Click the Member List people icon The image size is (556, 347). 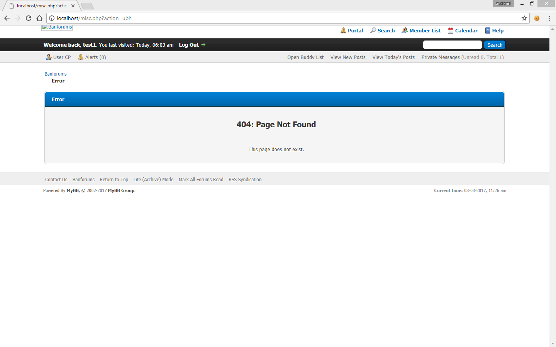[x=405, y=30]
